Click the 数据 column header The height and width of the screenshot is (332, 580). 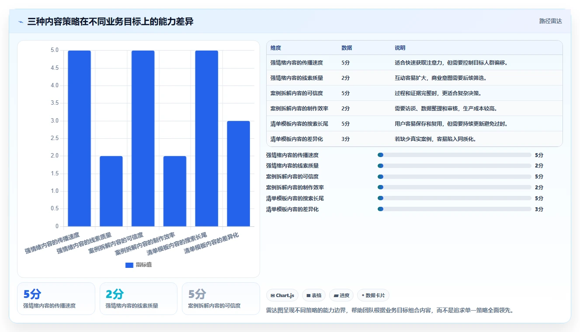347,48
